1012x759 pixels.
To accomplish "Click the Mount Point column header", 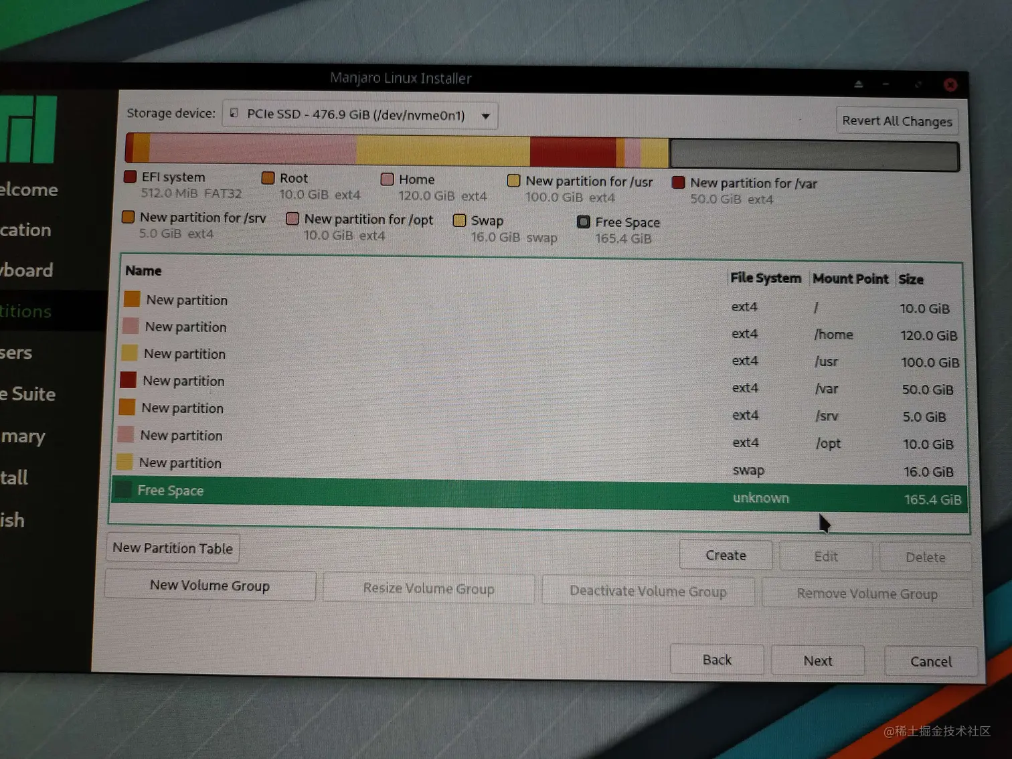I will point(850,278).
